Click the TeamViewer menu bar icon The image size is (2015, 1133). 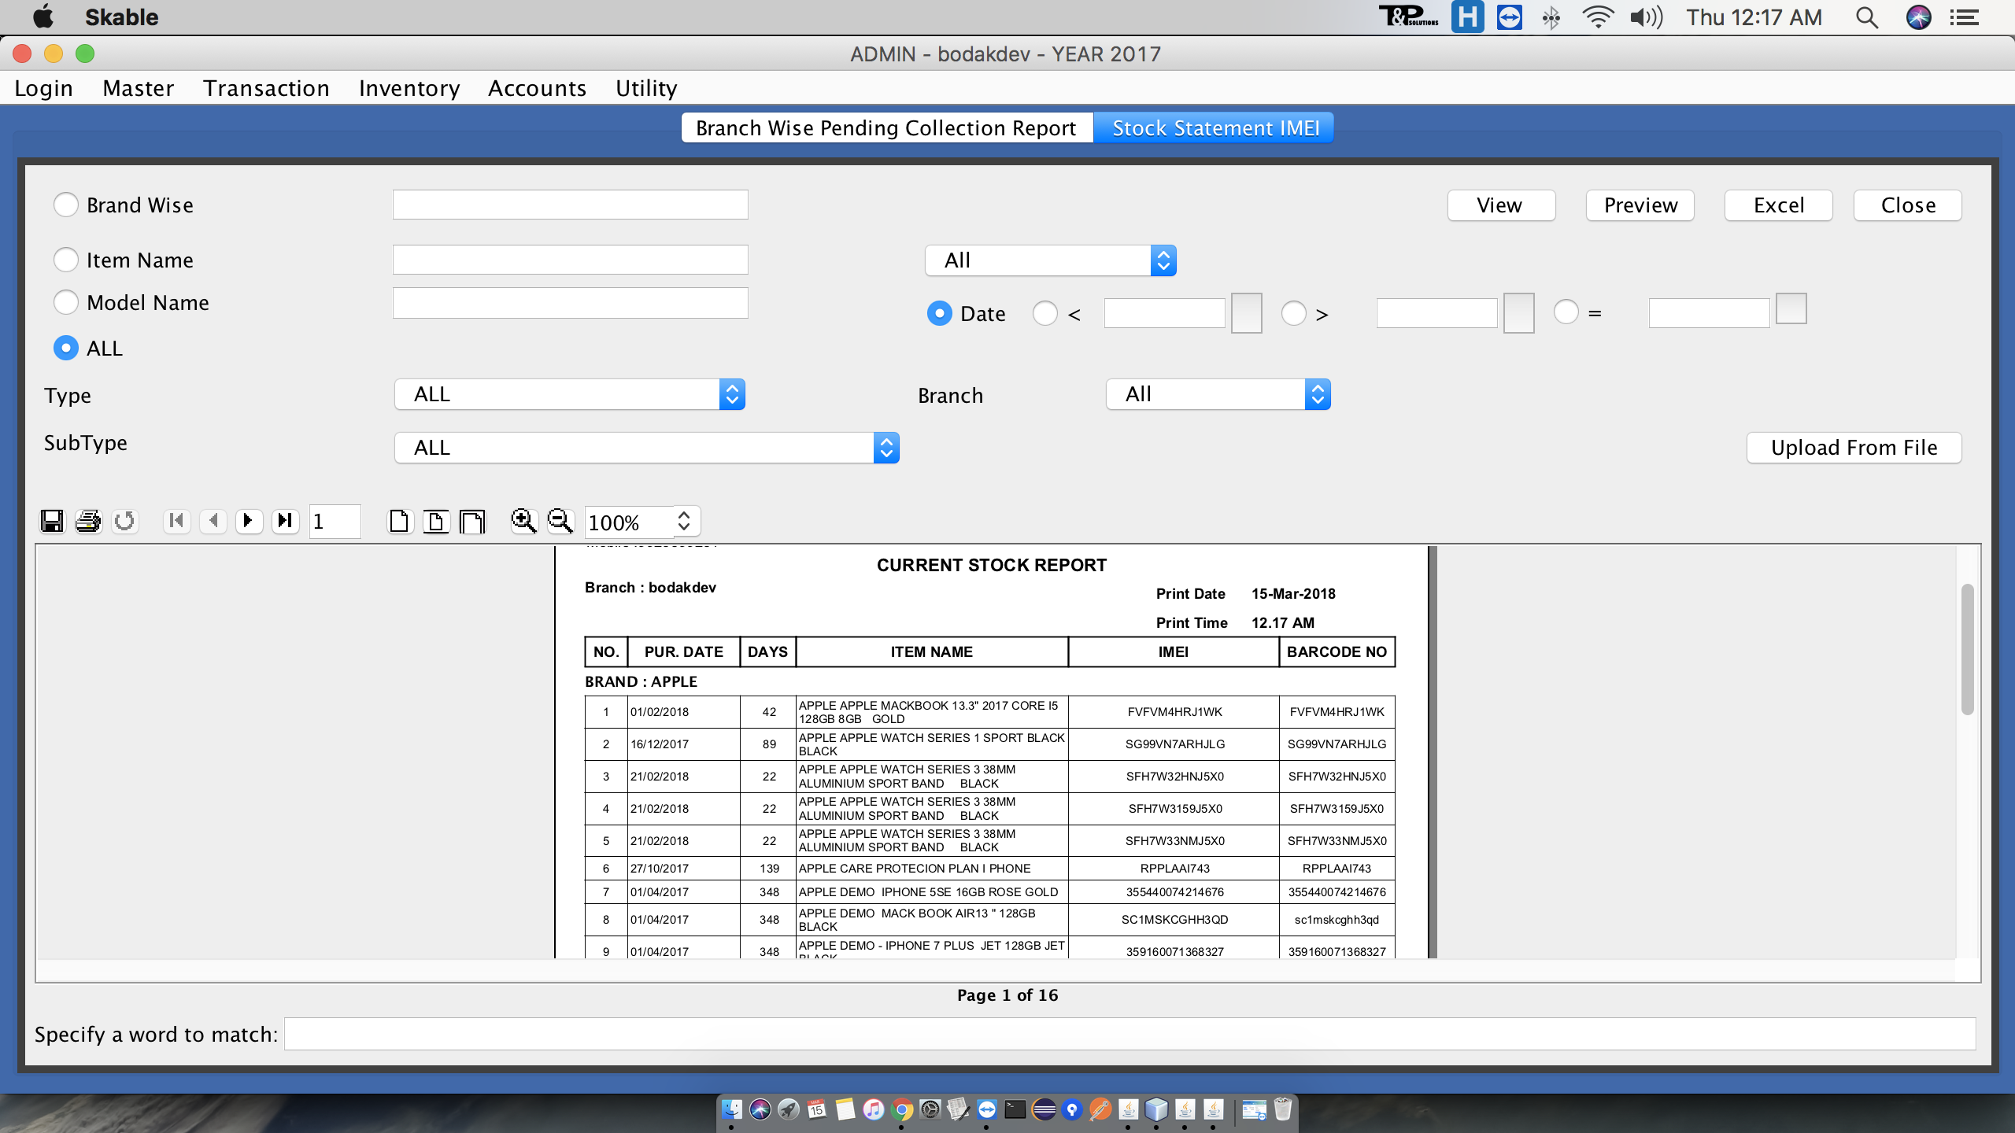(x=1510, y=17)
